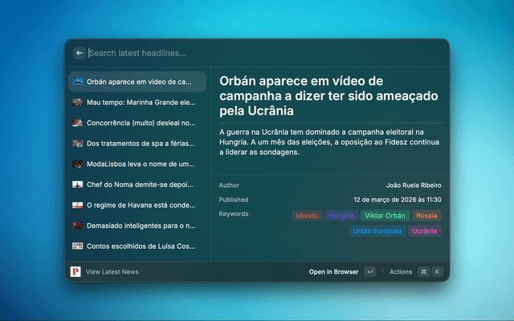Choose the União Europeia keyword tag
The image size is (514, 321).
377,231
